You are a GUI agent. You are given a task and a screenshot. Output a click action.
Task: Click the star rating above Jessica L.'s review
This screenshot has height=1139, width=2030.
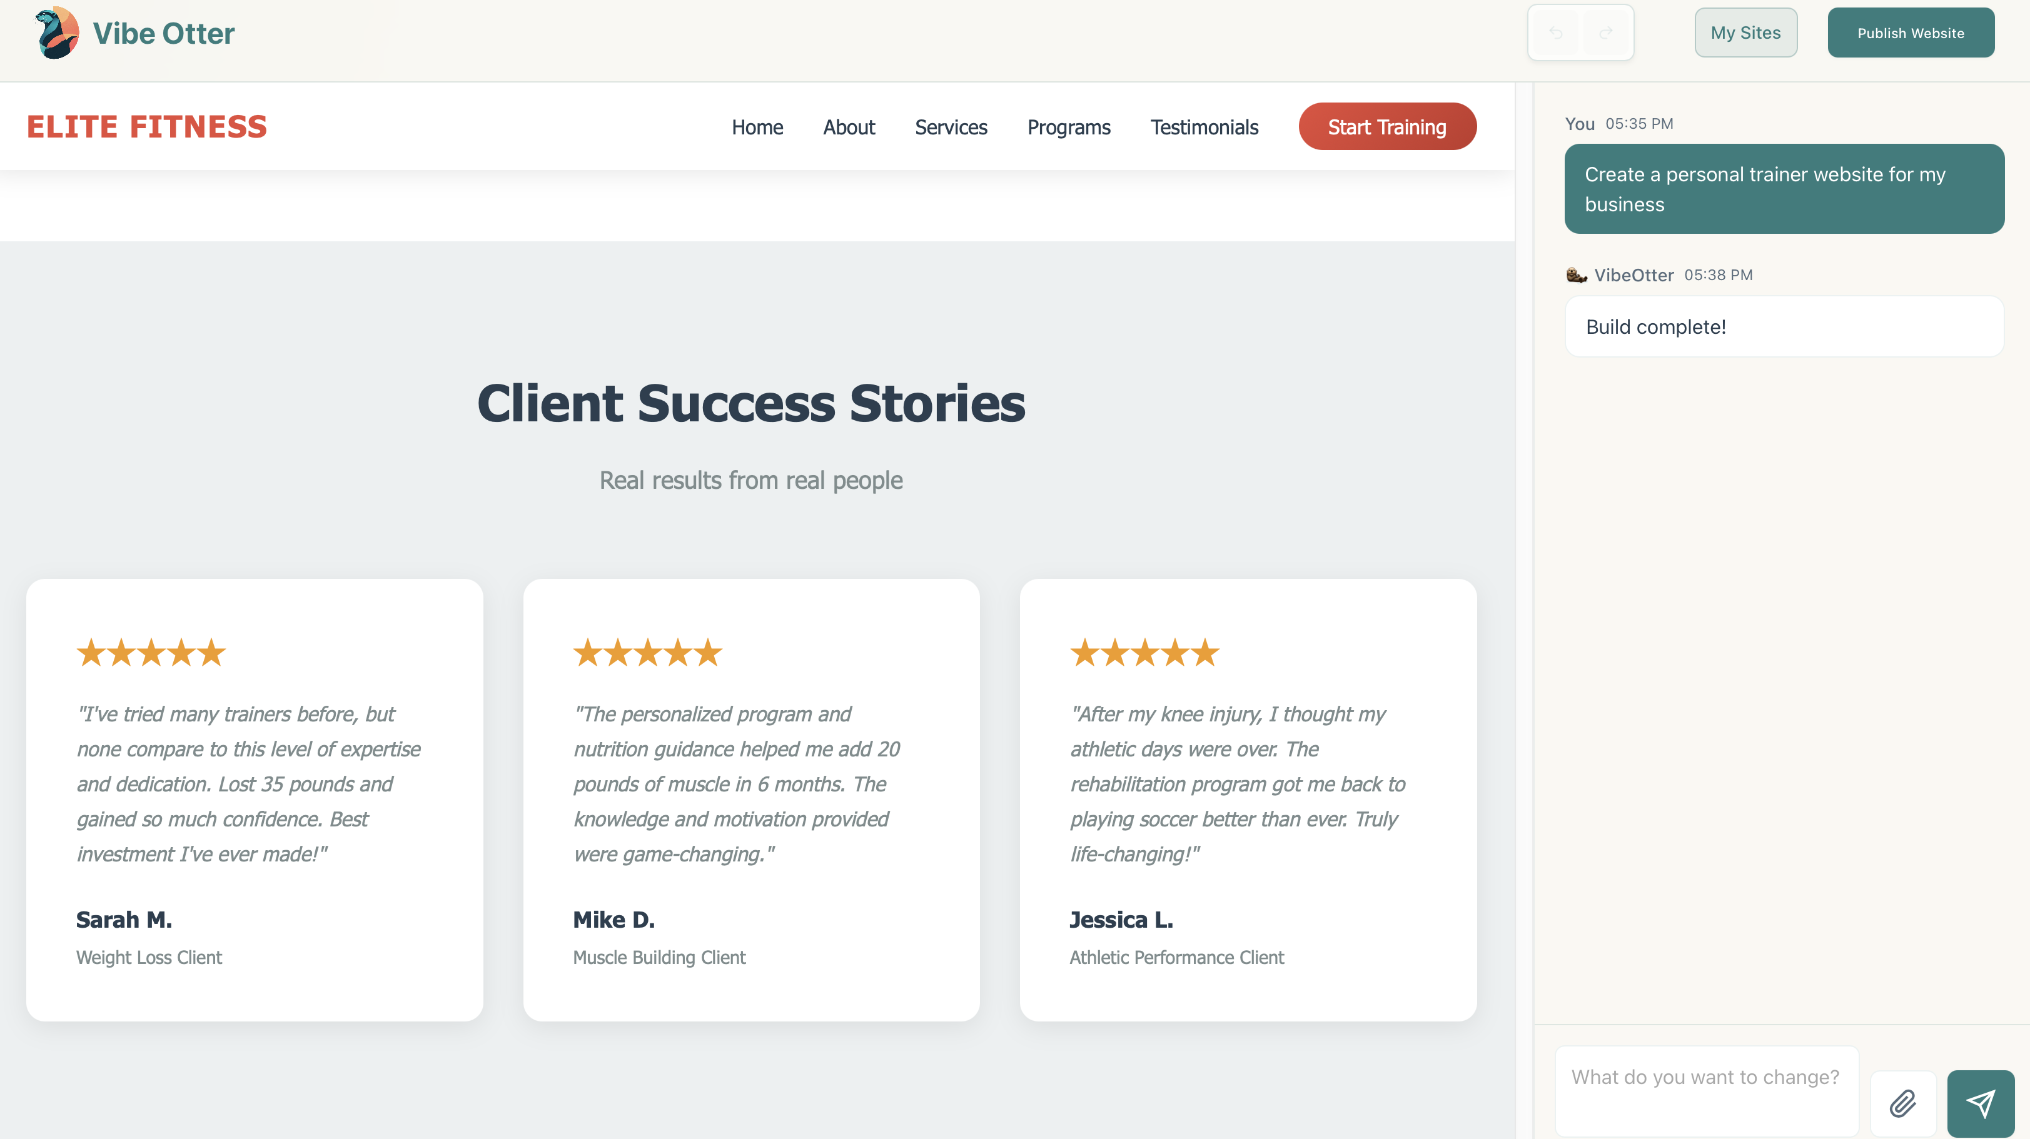1144,651
